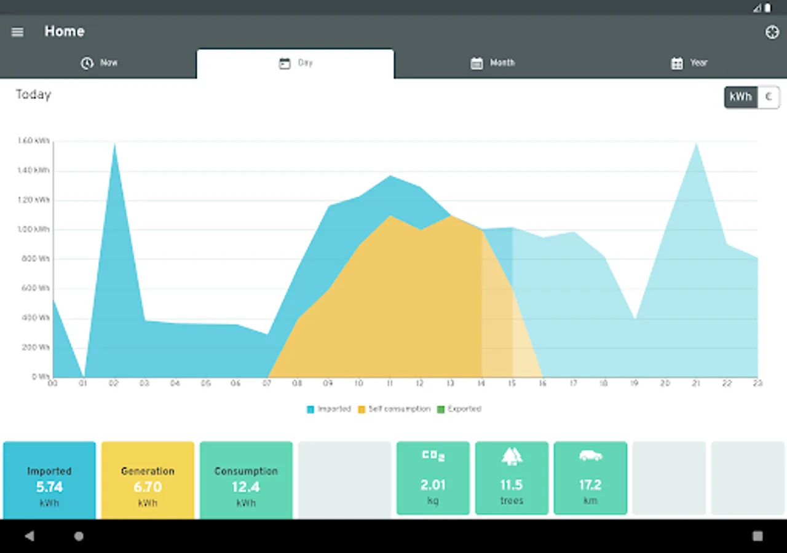The width and height of the screenshot is (787, 553).
Task: Toggle the Exported legend entry
Action: pyautogui.click(x=459, y=409)
